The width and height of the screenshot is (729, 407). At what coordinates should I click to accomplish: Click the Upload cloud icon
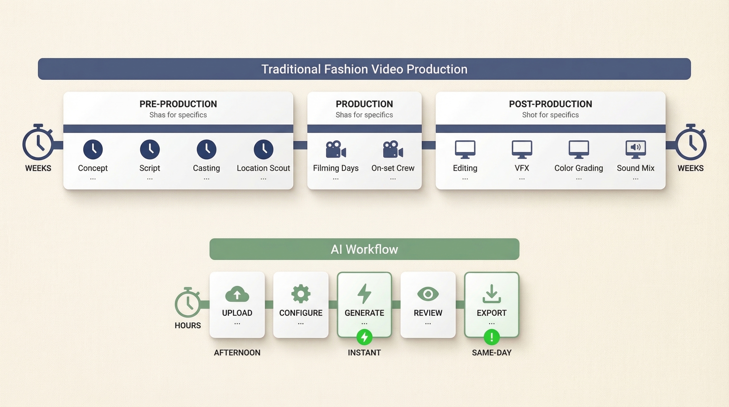point(237,294)
